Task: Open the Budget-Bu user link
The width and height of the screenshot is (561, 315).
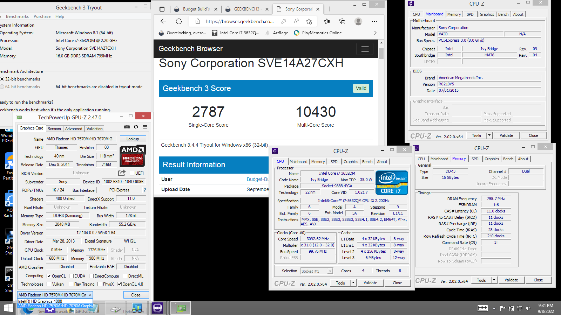Action: 258,179
